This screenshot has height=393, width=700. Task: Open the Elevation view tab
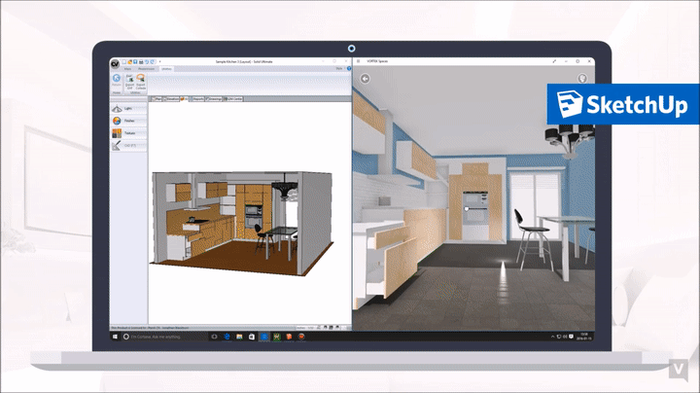[x=172, y=98]
